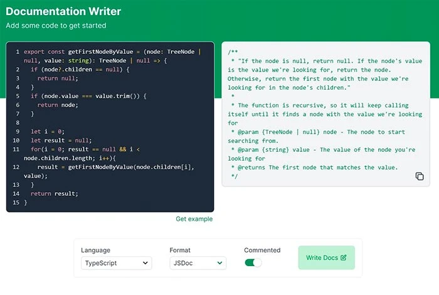Click the 'Add some code to get started' text
Viewport: 439px width, 295px height.
click(56, 26)
